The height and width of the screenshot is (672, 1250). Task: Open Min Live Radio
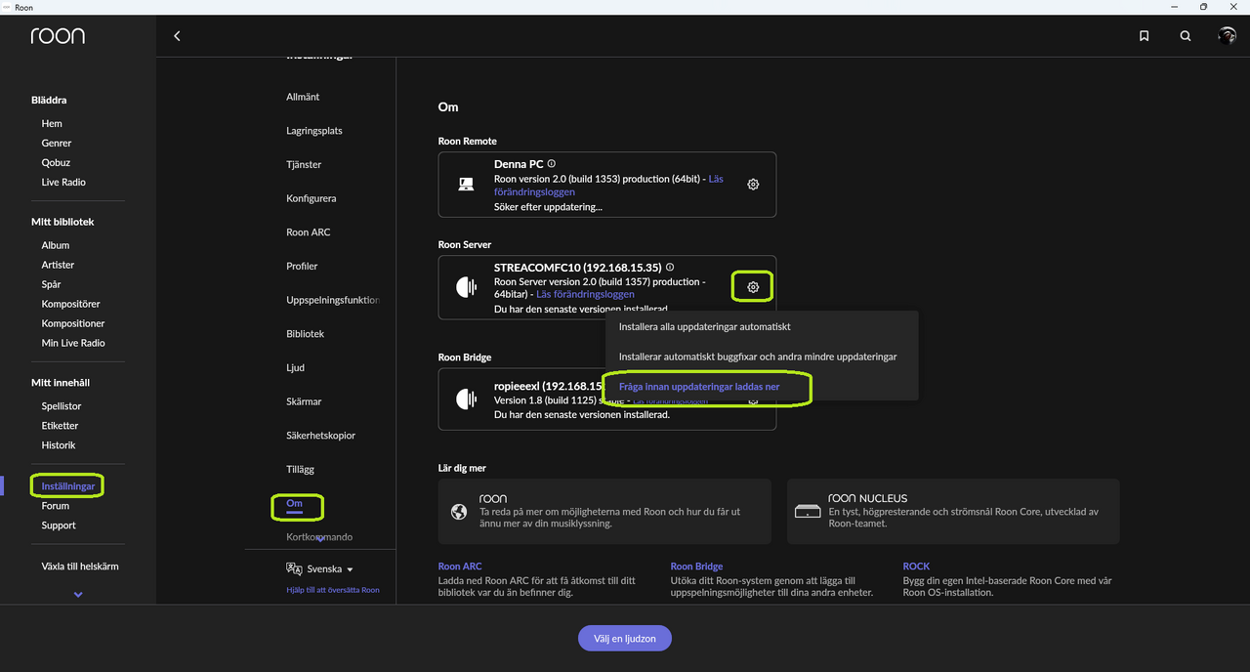point(73,343)
